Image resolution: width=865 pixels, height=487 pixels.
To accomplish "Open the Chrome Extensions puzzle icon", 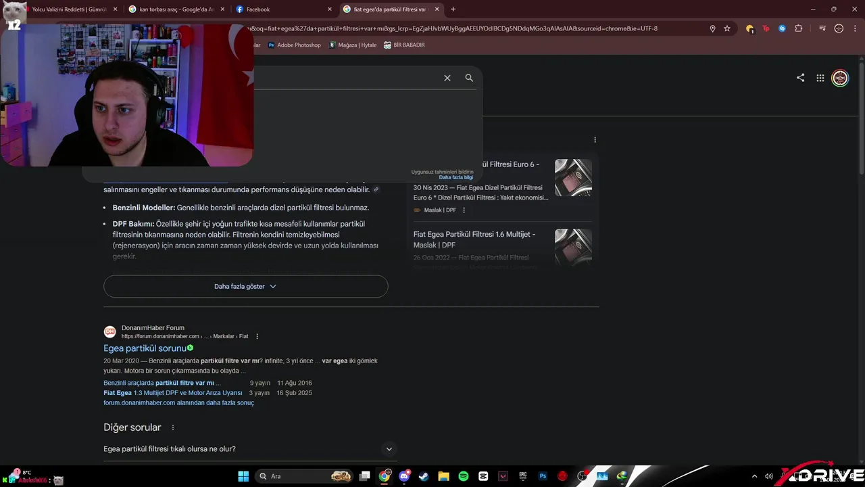I will coord(798,28).
